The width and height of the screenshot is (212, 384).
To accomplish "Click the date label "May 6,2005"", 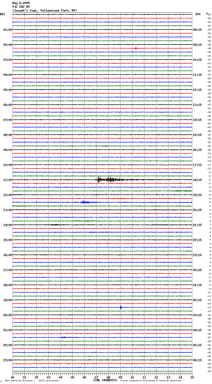I will [x=21, y=3].
